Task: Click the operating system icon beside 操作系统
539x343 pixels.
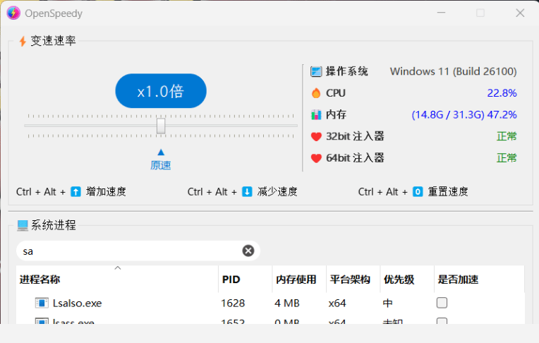Action: (x=315, y=71)
